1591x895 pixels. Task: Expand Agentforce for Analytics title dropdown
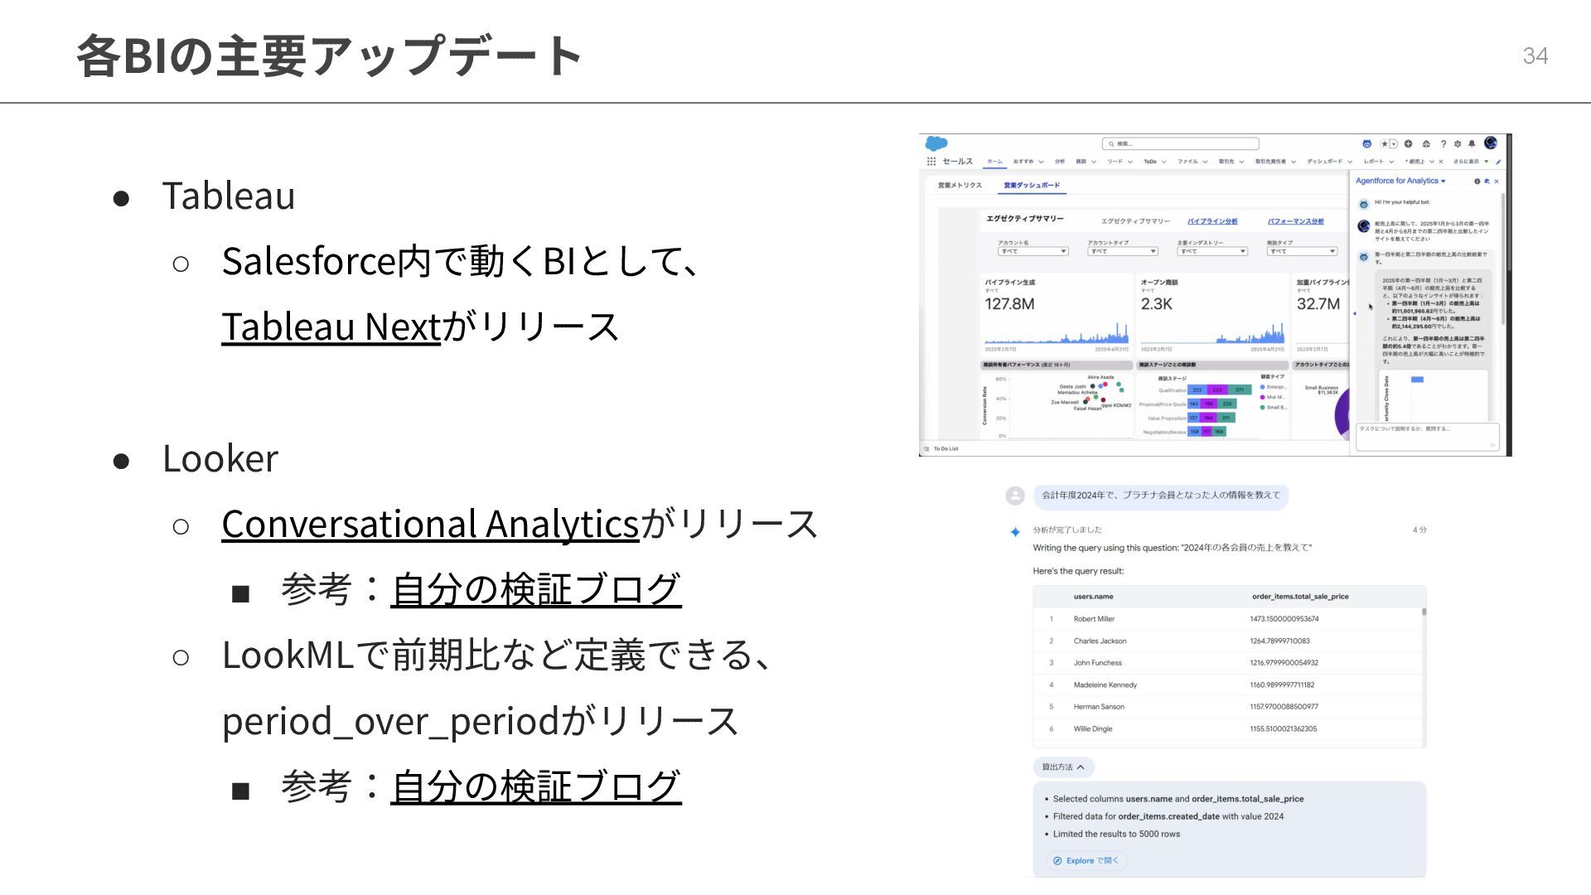(1443, 181)
